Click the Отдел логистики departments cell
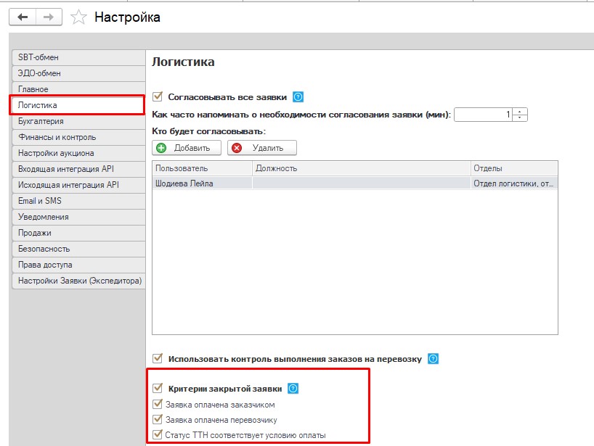Screen dimensions: 594x446 (x=514, y=183)
